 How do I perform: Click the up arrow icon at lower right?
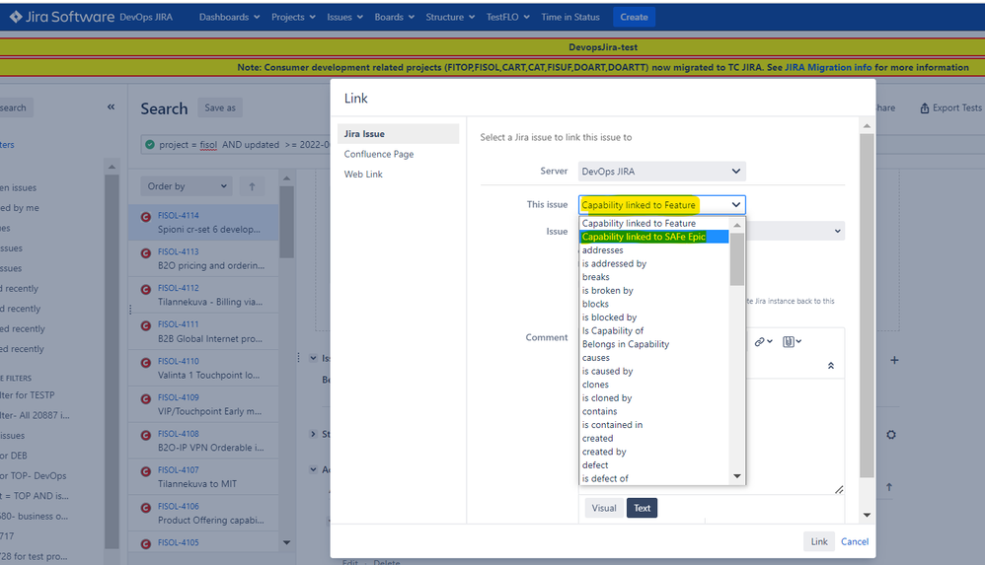pyautogui.click(x=889, y=486)
